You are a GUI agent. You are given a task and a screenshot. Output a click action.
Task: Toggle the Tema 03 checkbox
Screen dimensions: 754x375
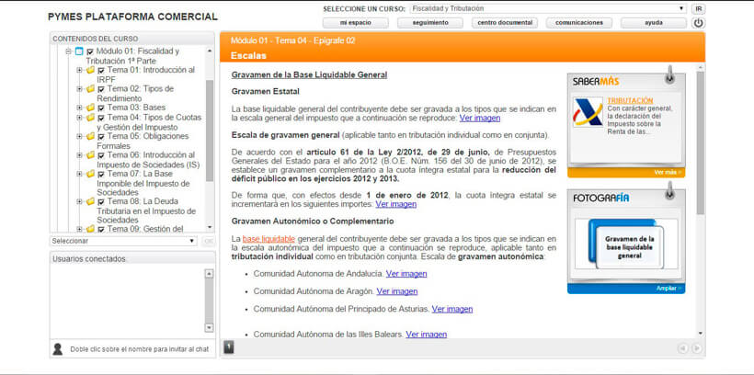point(101,108)
